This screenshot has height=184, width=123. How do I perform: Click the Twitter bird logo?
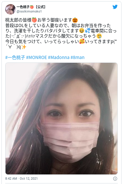115,7
